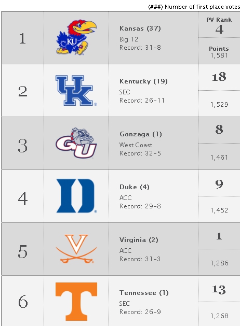240x326 pixels.
Task: Click Kansas points value 1,581
Action: (219, 55)
